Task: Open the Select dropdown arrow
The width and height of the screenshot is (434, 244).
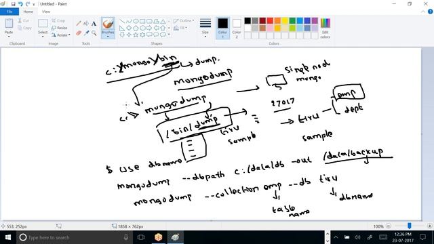Action: point(43,37)
